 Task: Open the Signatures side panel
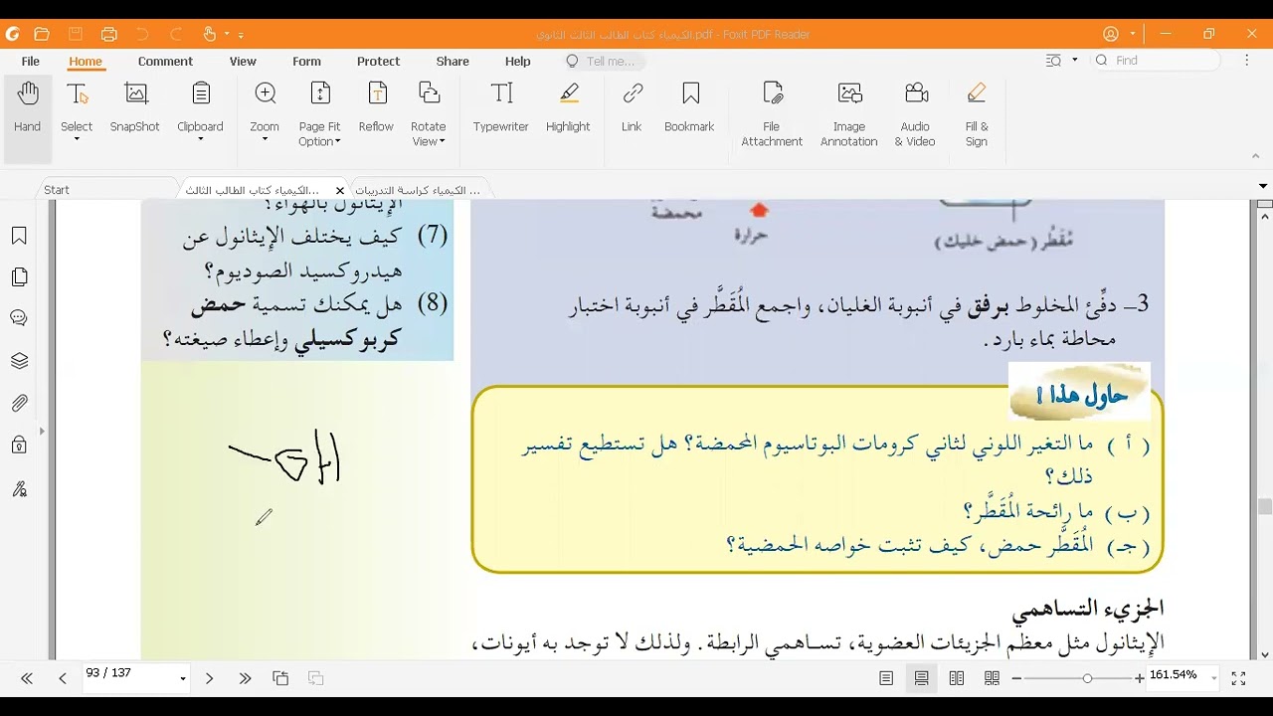click(19, 488)
